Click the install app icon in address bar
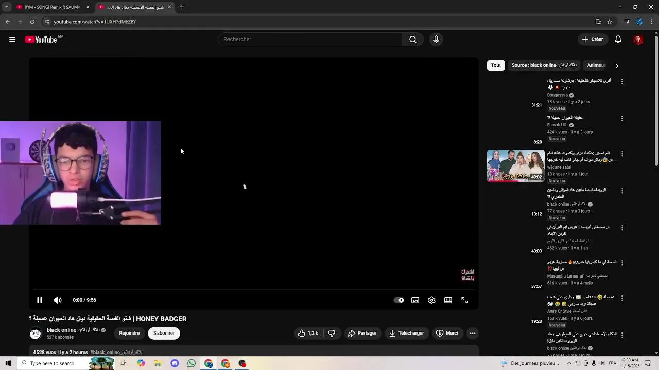659x370 pixels. point(598,22)
